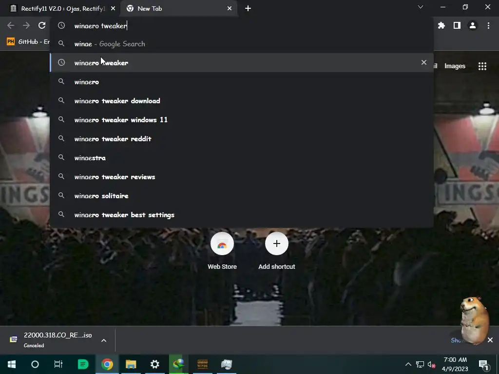Screen dimensions: 499x374
Task: Select 'winae - Google Search' suggestion
Action: (242, 44)
